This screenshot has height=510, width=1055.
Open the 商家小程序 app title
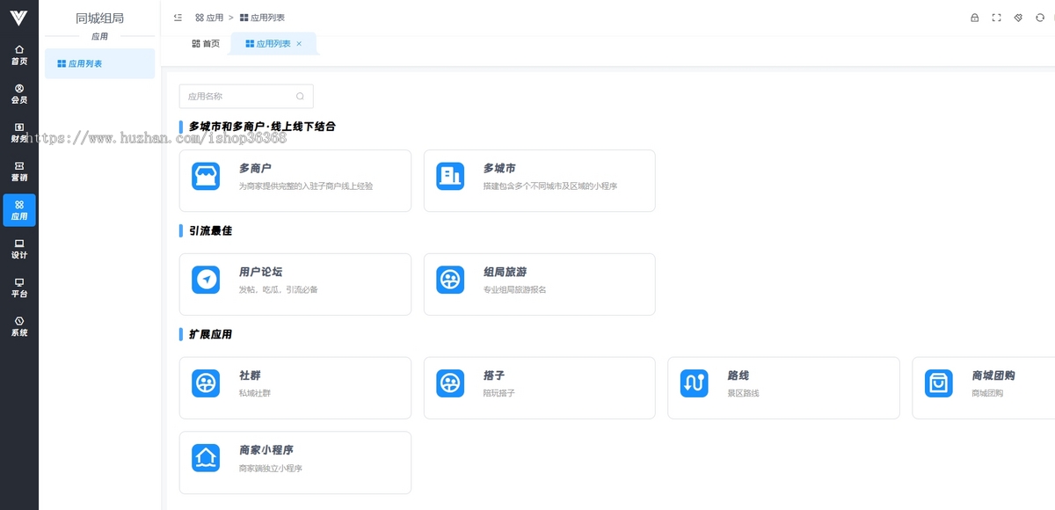pos(266,450)
